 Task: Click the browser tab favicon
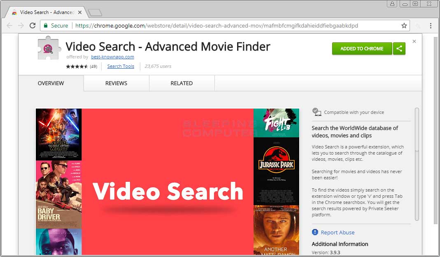click(14, 12)
